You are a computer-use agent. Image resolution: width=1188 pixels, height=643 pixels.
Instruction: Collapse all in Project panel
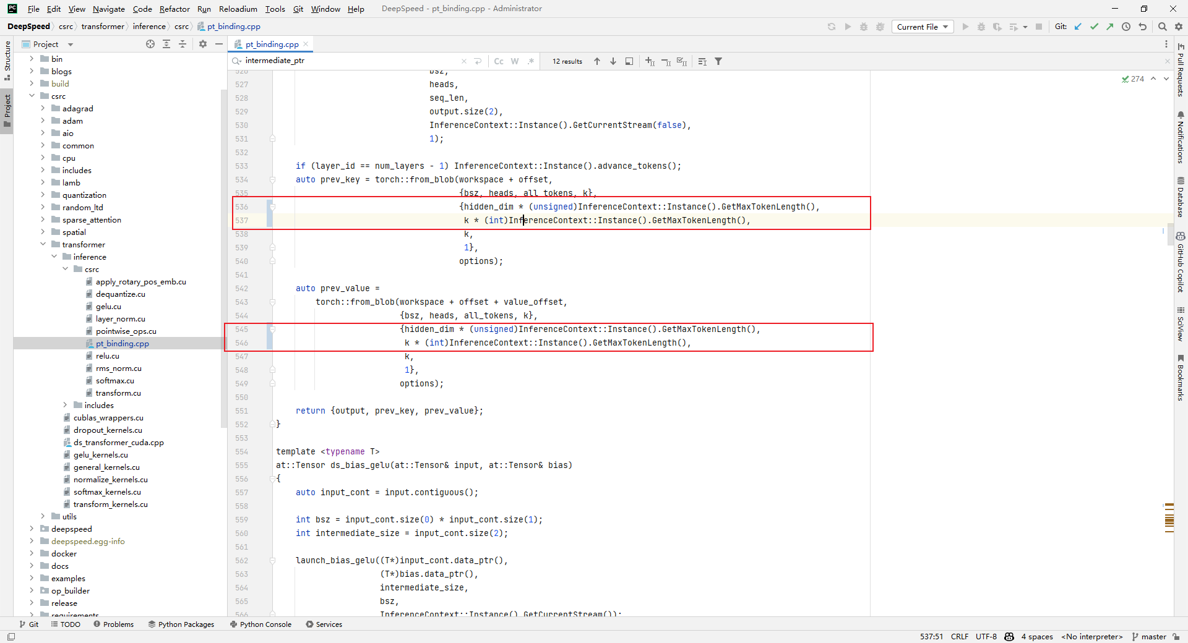(183, 45)
